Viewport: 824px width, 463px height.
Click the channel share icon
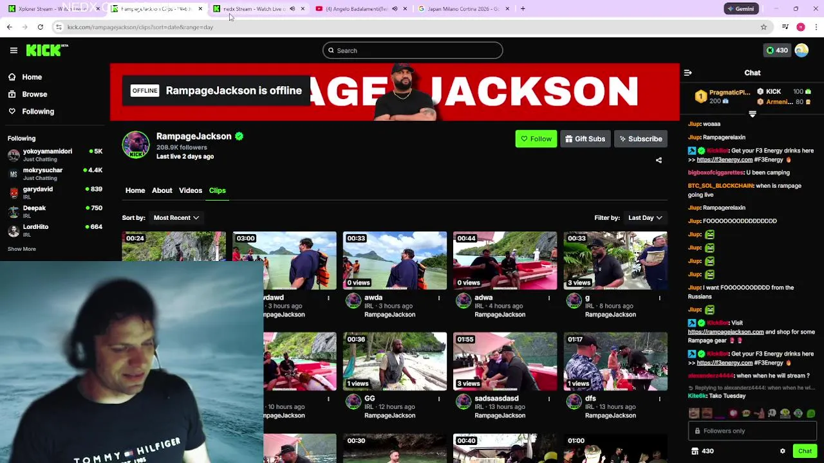pos(659,160)
